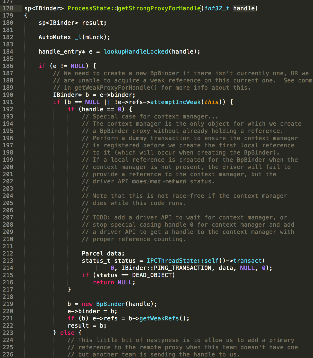Click the italic 'this' keyword on line 191

211,102
